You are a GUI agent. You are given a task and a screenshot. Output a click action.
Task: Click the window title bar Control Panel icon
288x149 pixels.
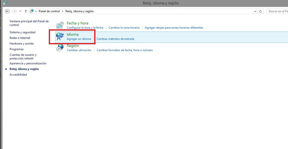(5, 3)
